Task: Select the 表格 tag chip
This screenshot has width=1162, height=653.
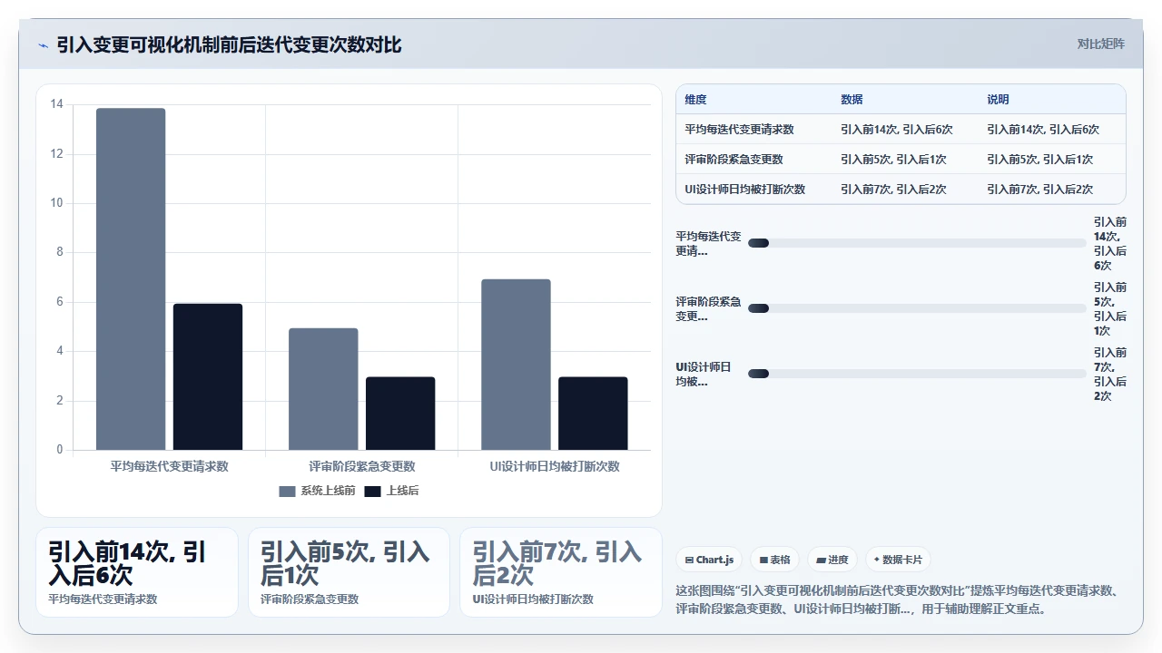Action: 774,560
